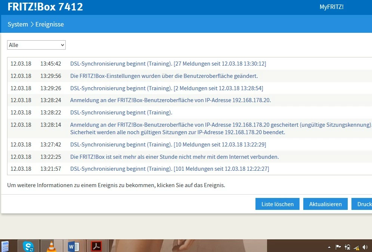This screenshot has width=372, height=252.
Task: Click the timestamp 13:45:42
Action: tap(50, 63)
